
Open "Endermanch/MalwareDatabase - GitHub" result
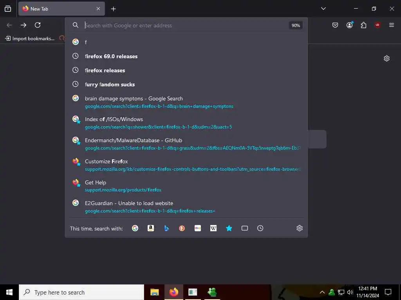[x=186, y=144]
